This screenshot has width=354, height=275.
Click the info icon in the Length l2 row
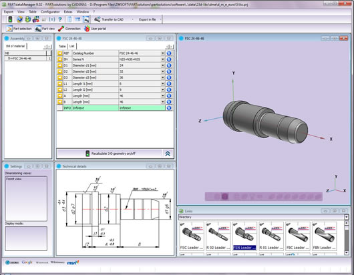[169, 90]
